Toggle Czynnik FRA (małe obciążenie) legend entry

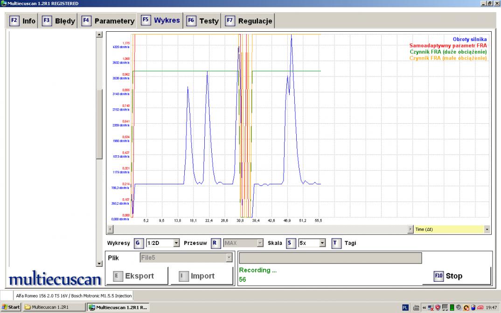coord(448,58)
